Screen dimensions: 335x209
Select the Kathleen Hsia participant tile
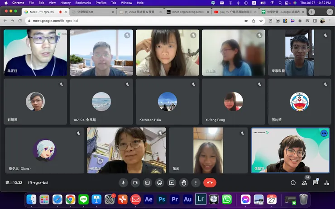point(167,102)
